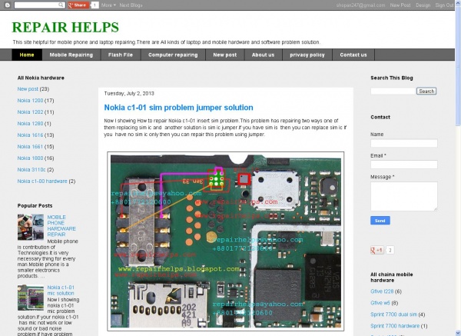461x336 pixels.
Task: Open Sprint 7700 dual sim label
Action: click(x=393, y=314)
